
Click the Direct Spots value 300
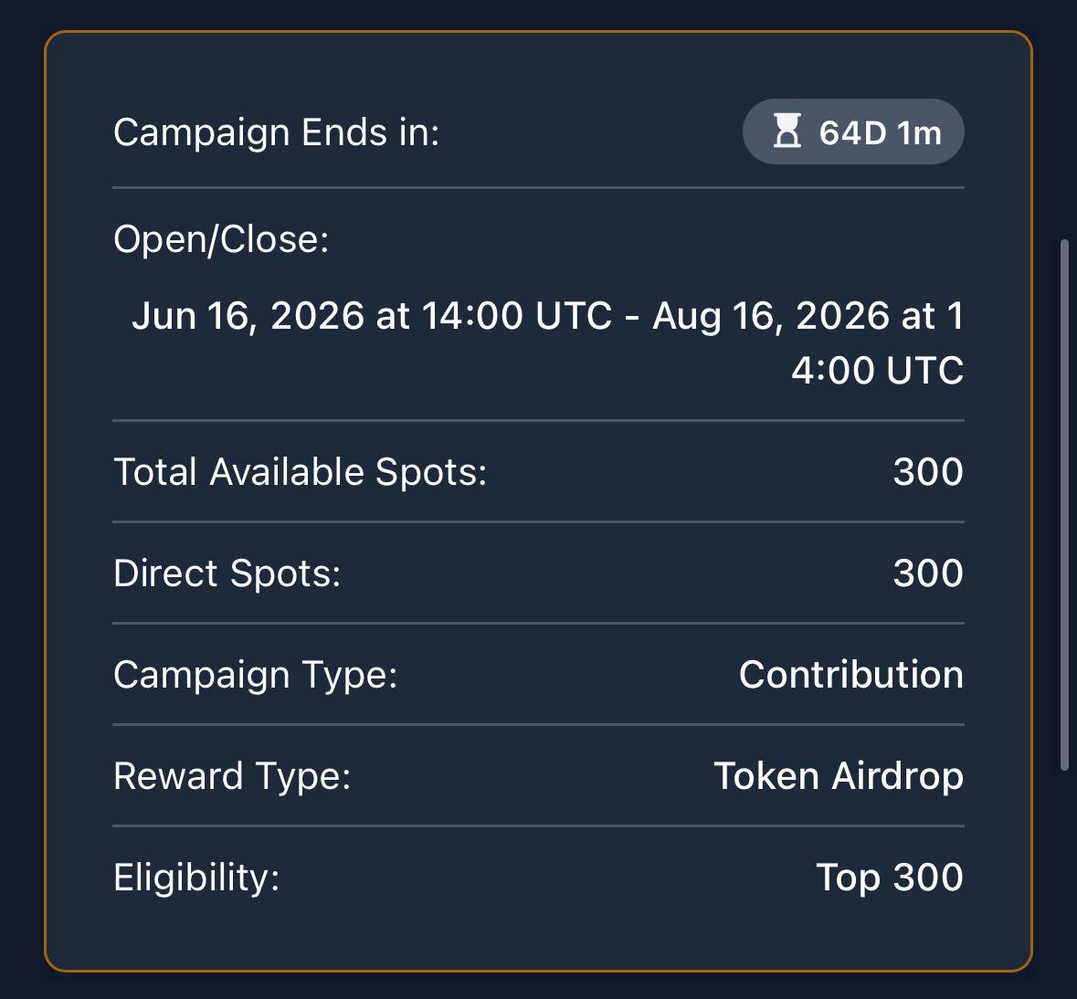pos(928,573)
